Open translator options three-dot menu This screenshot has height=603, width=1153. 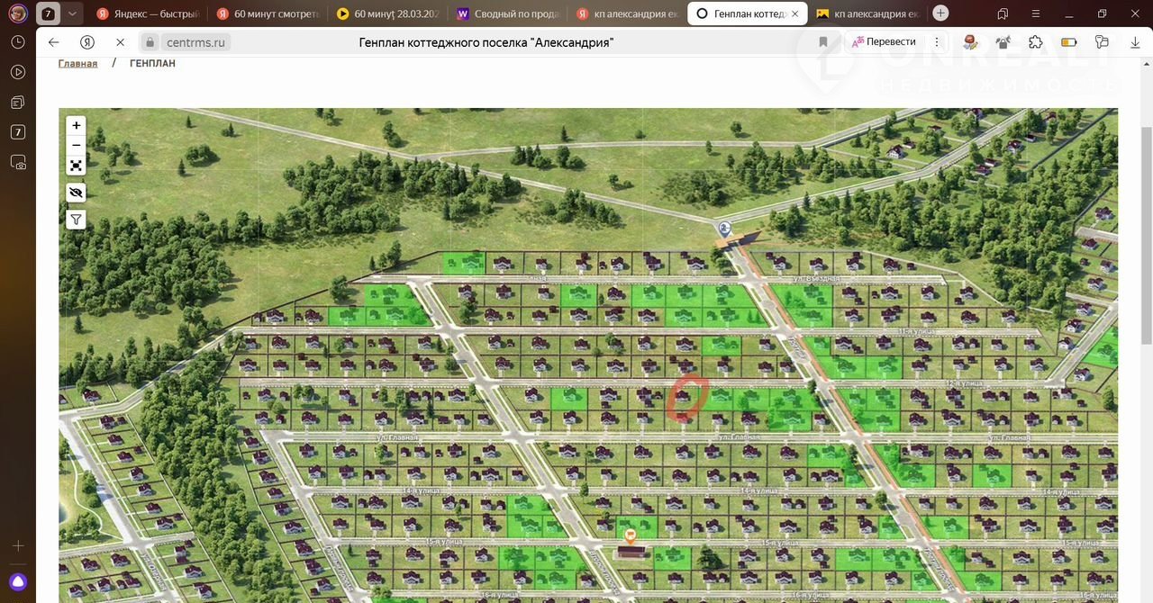(x=937, y=42)
